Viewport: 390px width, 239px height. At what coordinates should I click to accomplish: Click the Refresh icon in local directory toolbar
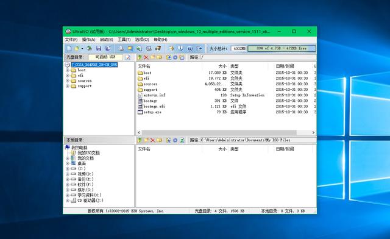click(x=182, y=140)
